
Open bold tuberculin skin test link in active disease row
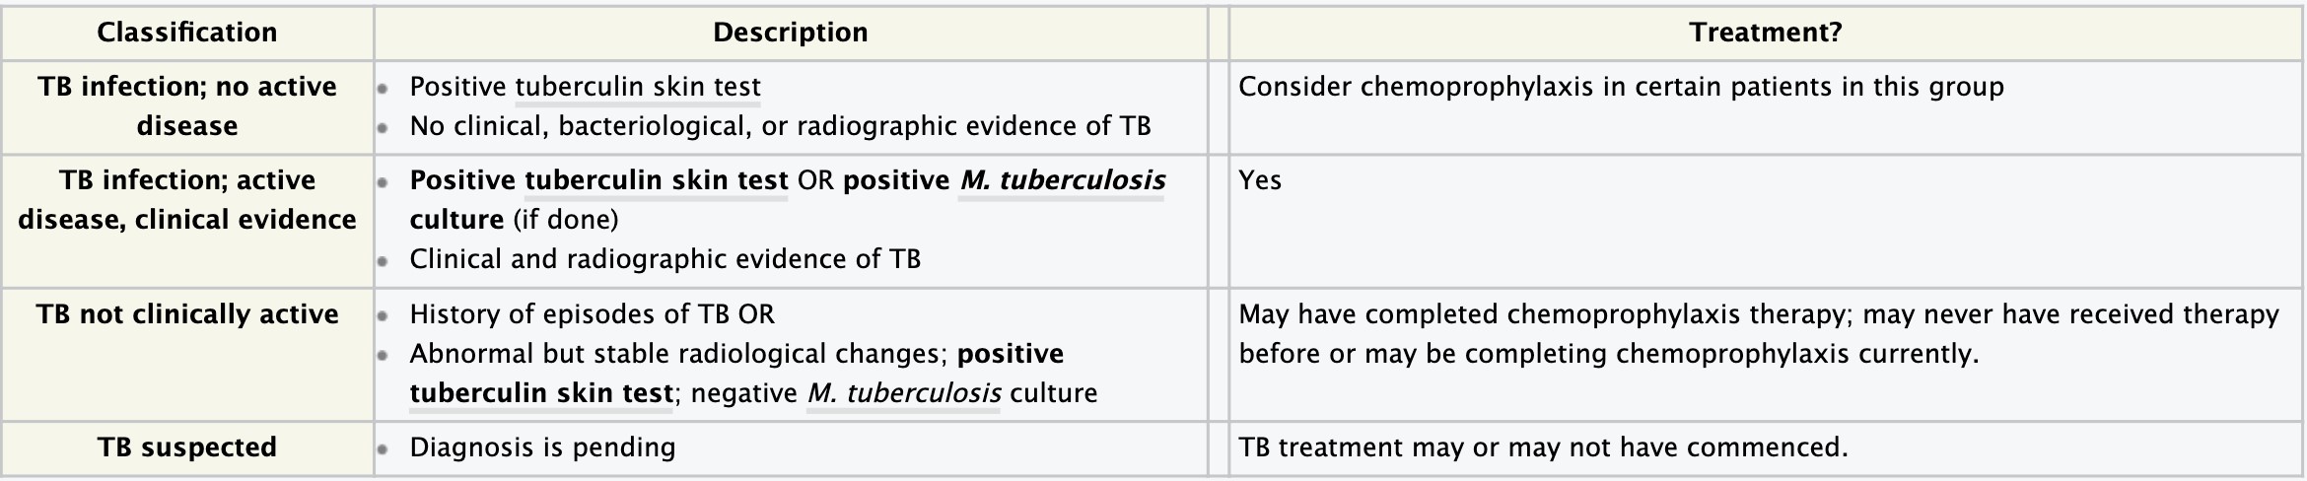(656, 180)
